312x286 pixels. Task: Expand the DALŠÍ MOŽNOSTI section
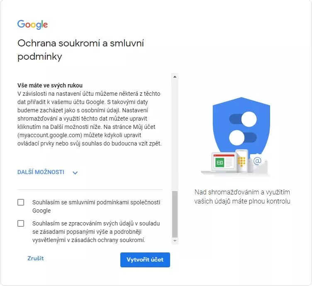47,172
